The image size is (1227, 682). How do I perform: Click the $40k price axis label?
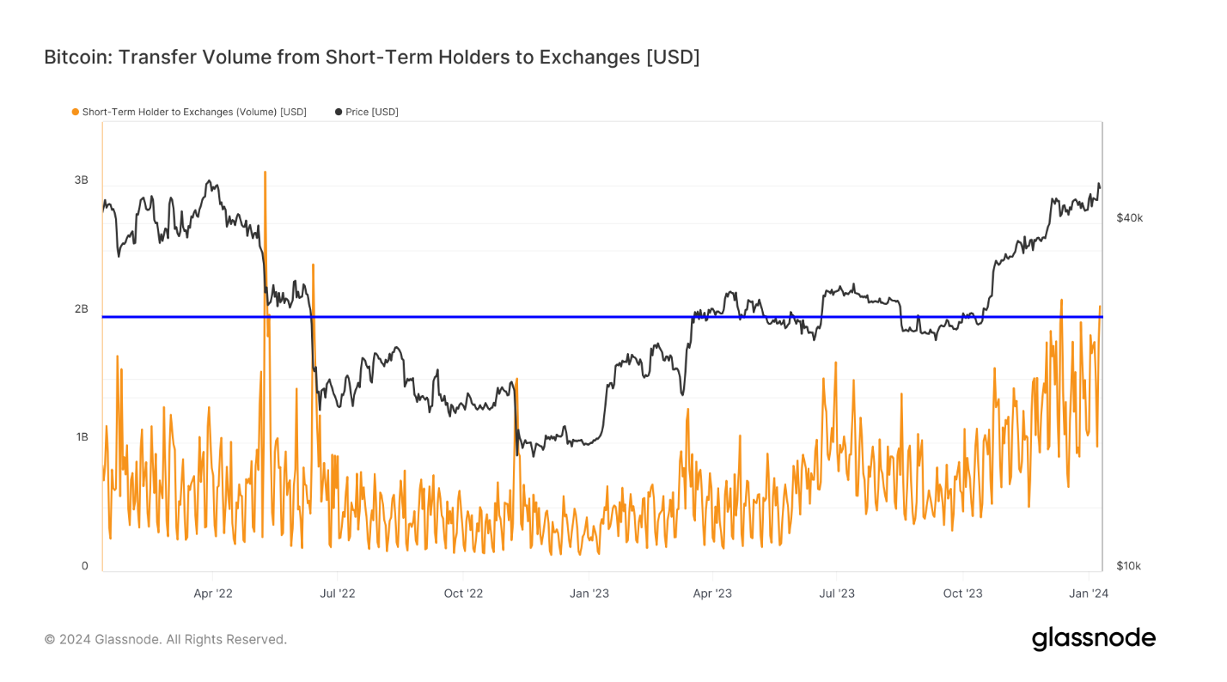tap(1129, 218)
